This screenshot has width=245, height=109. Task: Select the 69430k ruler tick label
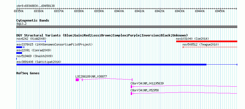pyautogui.click(x=180, y=11)
